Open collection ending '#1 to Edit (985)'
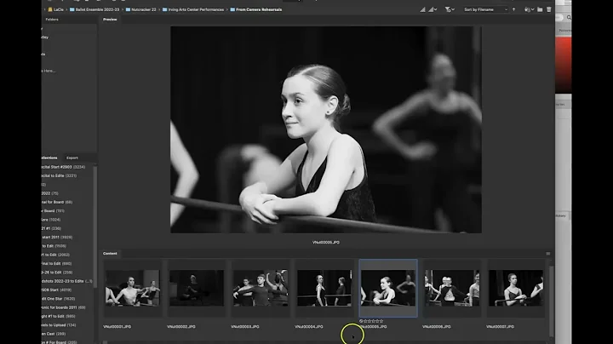This screenshot has width=613, height=344. (58, 316)
